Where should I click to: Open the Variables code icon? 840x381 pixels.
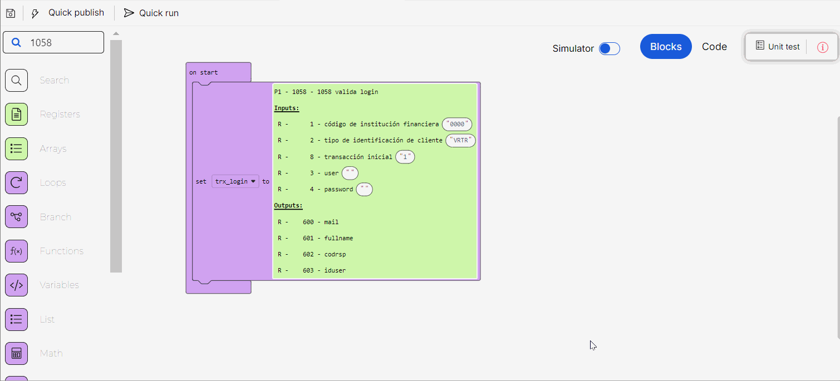pos(16,285)
